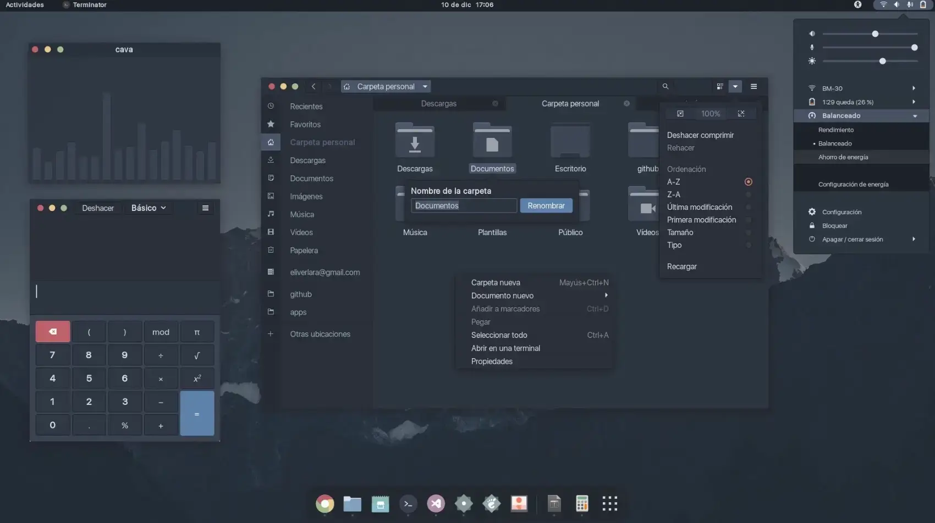Open the calculator hamburger menu
Screen dimensions: 935x523
click(x=205, y=208)
